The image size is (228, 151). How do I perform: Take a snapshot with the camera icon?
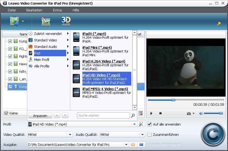pos(189,113)
